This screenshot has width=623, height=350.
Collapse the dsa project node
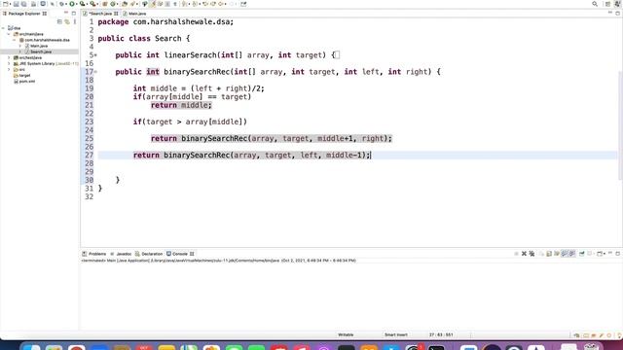pyautogui.click(x=4, y=28)
